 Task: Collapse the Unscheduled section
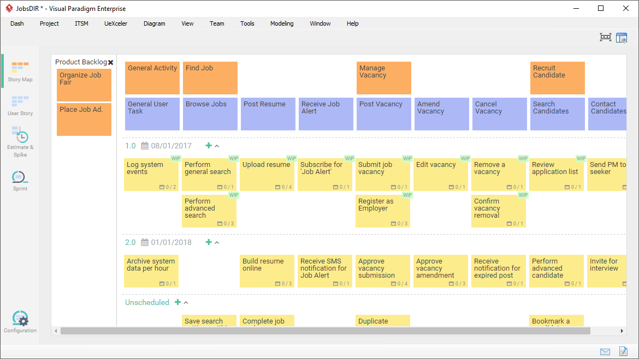point(186,302)
